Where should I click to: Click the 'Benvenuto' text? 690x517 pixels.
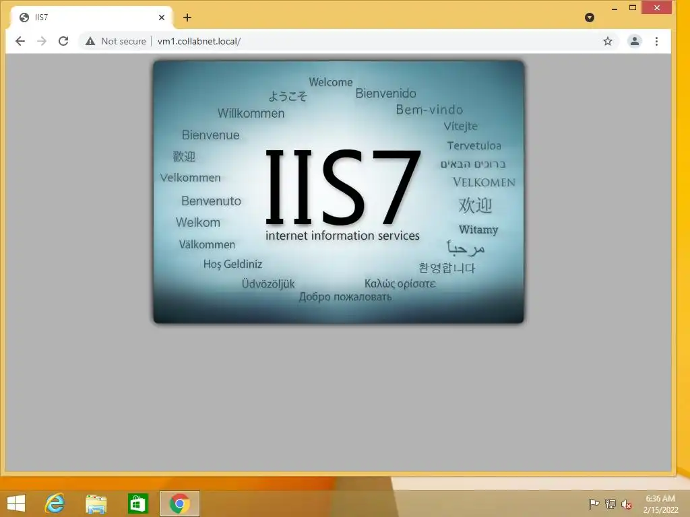[211, 201]
